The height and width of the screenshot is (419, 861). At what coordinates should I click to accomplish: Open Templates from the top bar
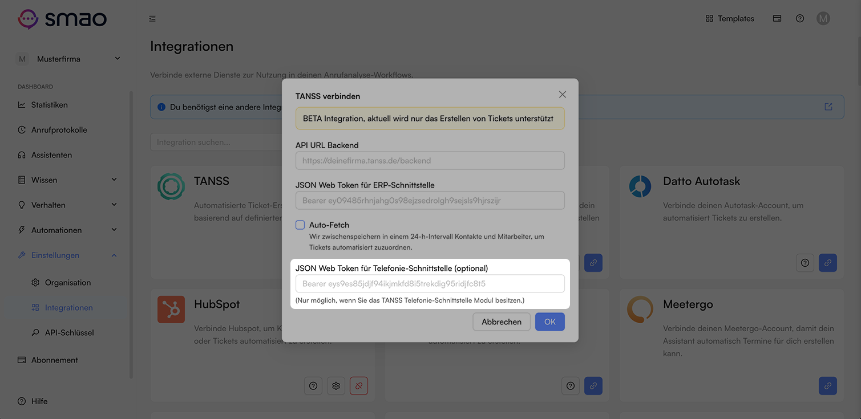pyautogui.click(x=730, y=19)
